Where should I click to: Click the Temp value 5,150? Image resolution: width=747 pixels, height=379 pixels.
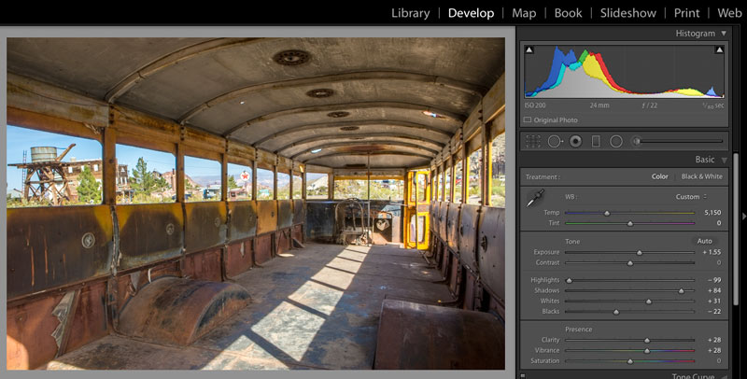click(712, 212)
